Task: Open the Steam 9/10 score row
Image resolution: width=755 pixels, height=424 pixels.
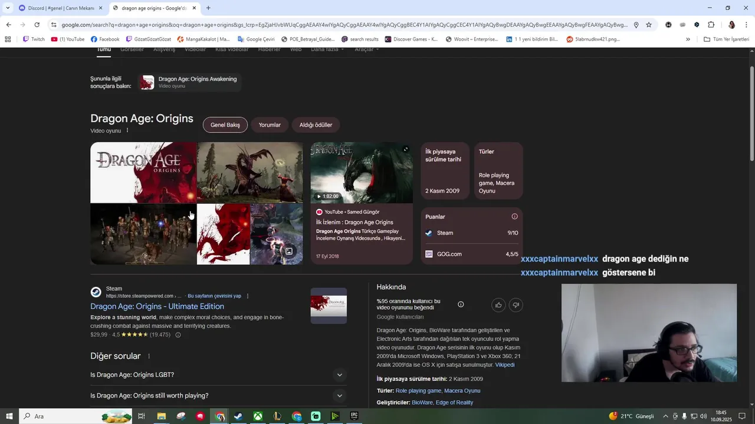Action: click(x=472, y=233)
